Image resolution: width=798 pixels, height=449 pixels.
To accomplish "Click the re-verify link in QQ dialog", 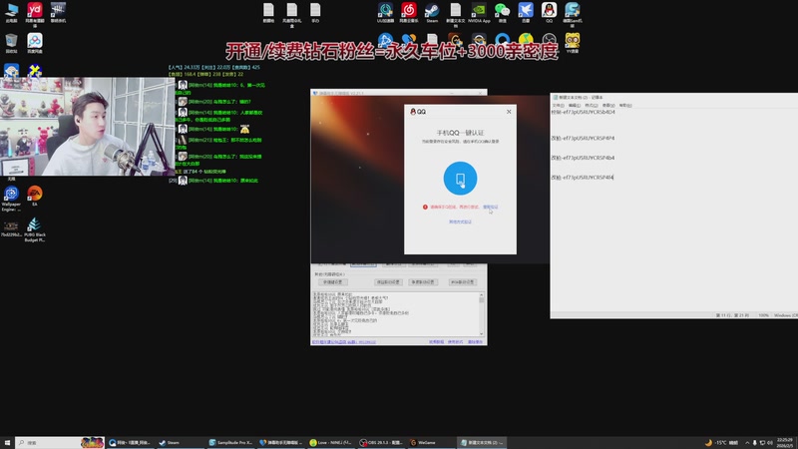I will (490, 208).
